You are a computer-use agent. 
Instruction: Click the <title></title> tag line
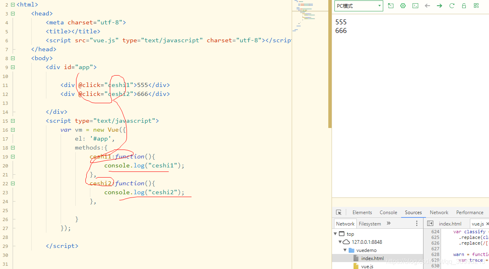coord(73,32)
